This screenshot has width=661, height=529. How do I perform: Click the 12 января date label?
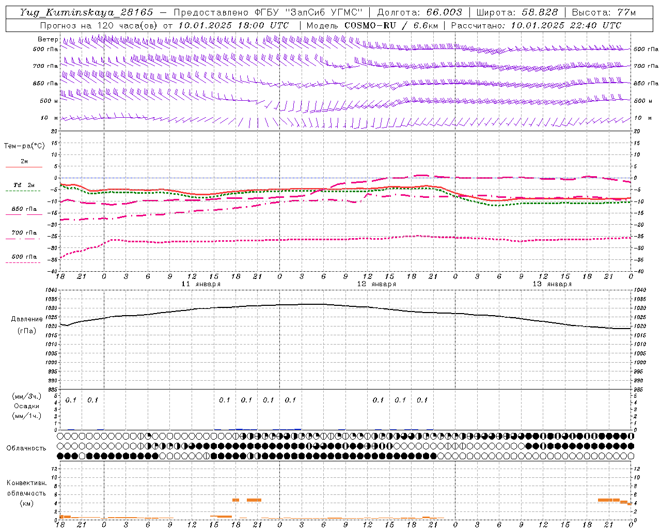(376, 284)
